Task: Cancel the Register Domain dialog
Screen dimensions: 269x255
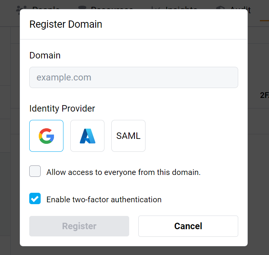Action: pos(188,226)
